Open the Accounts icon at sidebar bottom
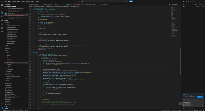The image size is (205, 111). coord(2,104)
